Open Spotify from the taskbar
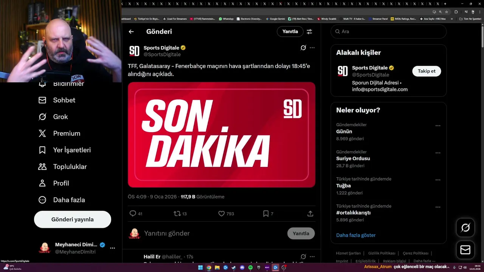This screenshot has height=272, width=484. (250, 267)
